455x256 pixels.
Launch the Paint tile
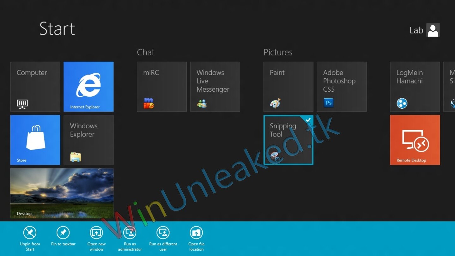point(288,87)
